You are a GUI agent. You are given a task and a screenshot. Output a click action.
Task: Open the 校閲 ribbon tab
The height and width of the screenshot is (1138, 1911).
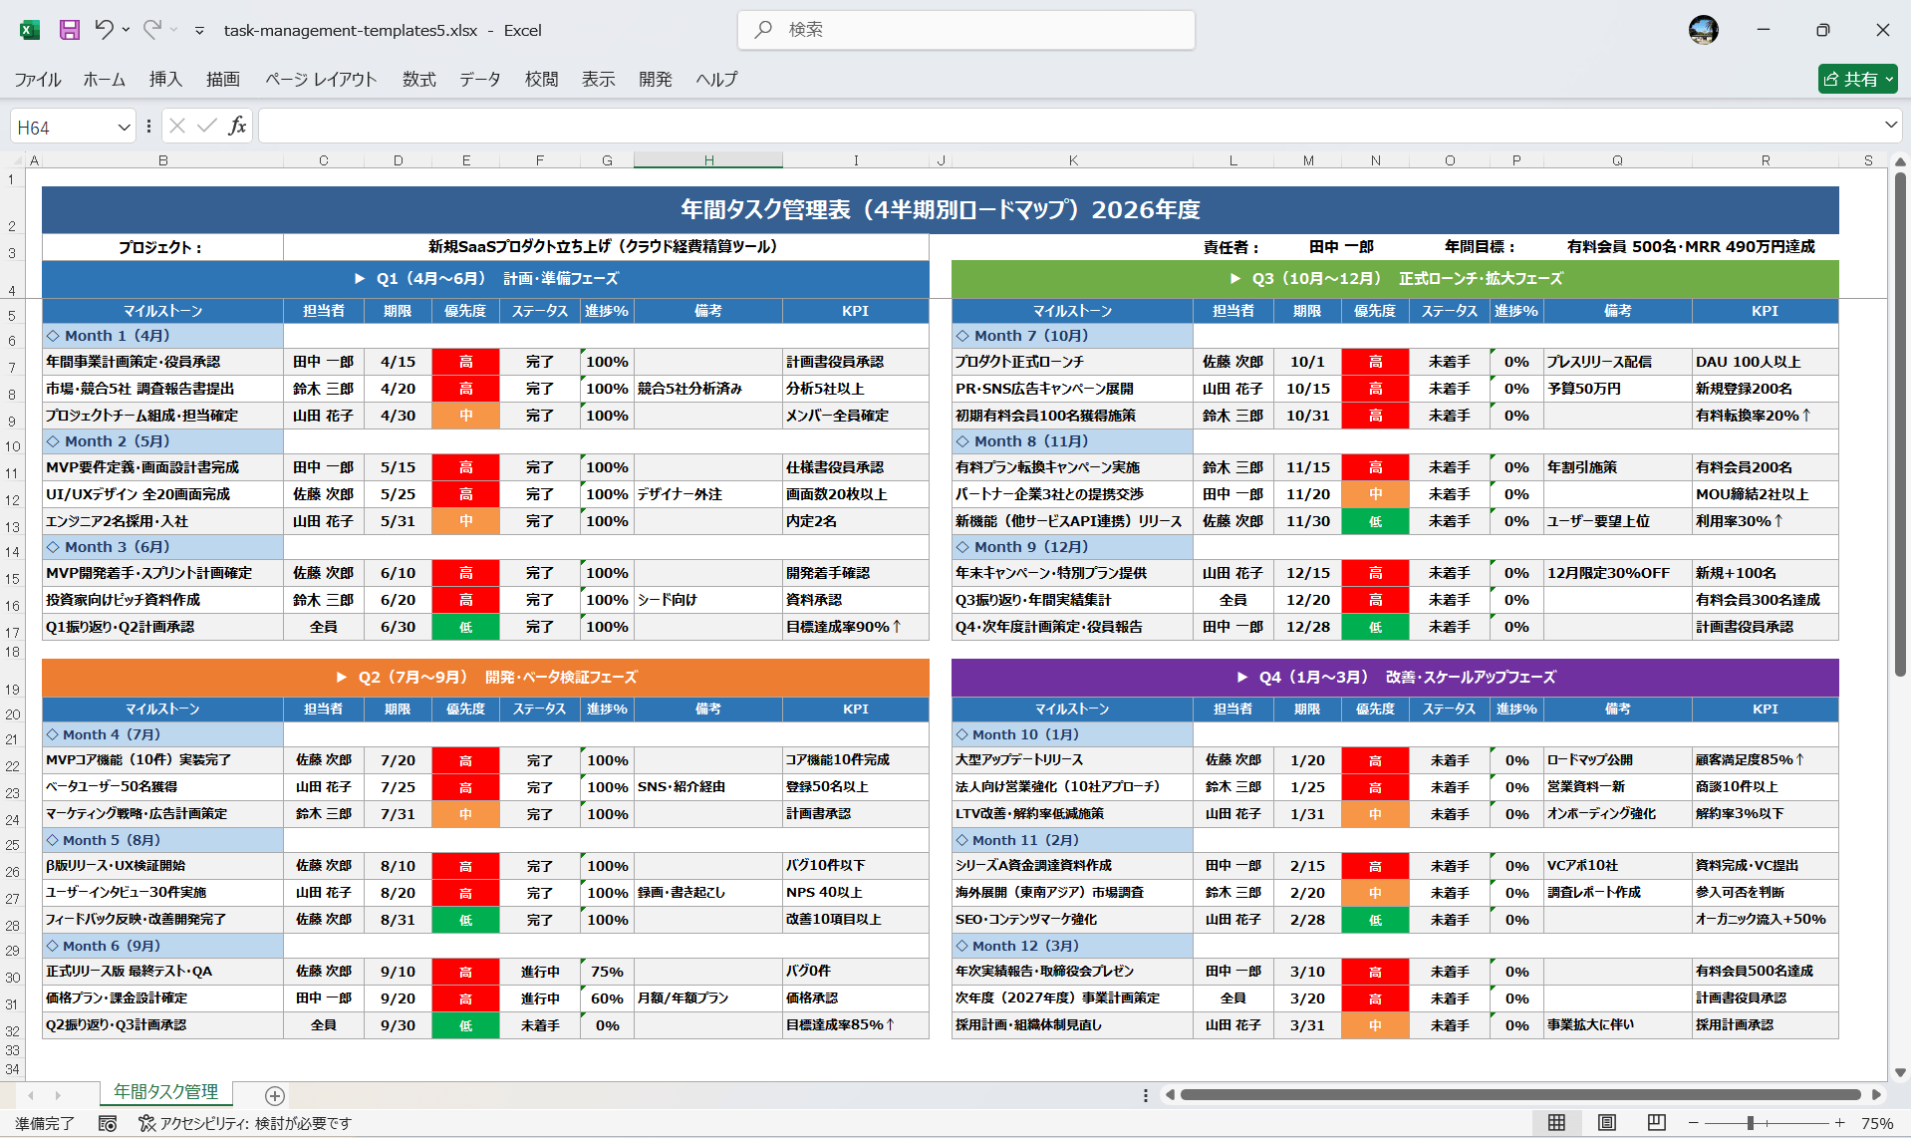click(x=542, y=79)
